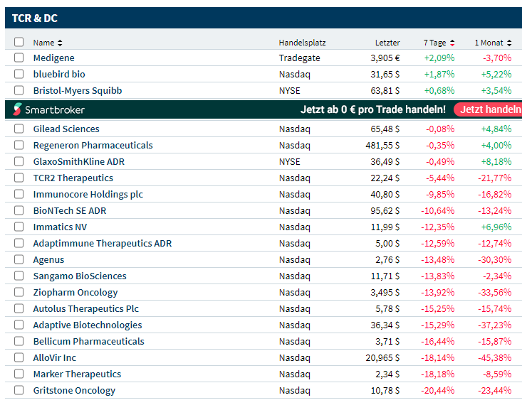Sort by 7 Tage column arrows
This screenshot has width=522, height=405.
[452, 43]
